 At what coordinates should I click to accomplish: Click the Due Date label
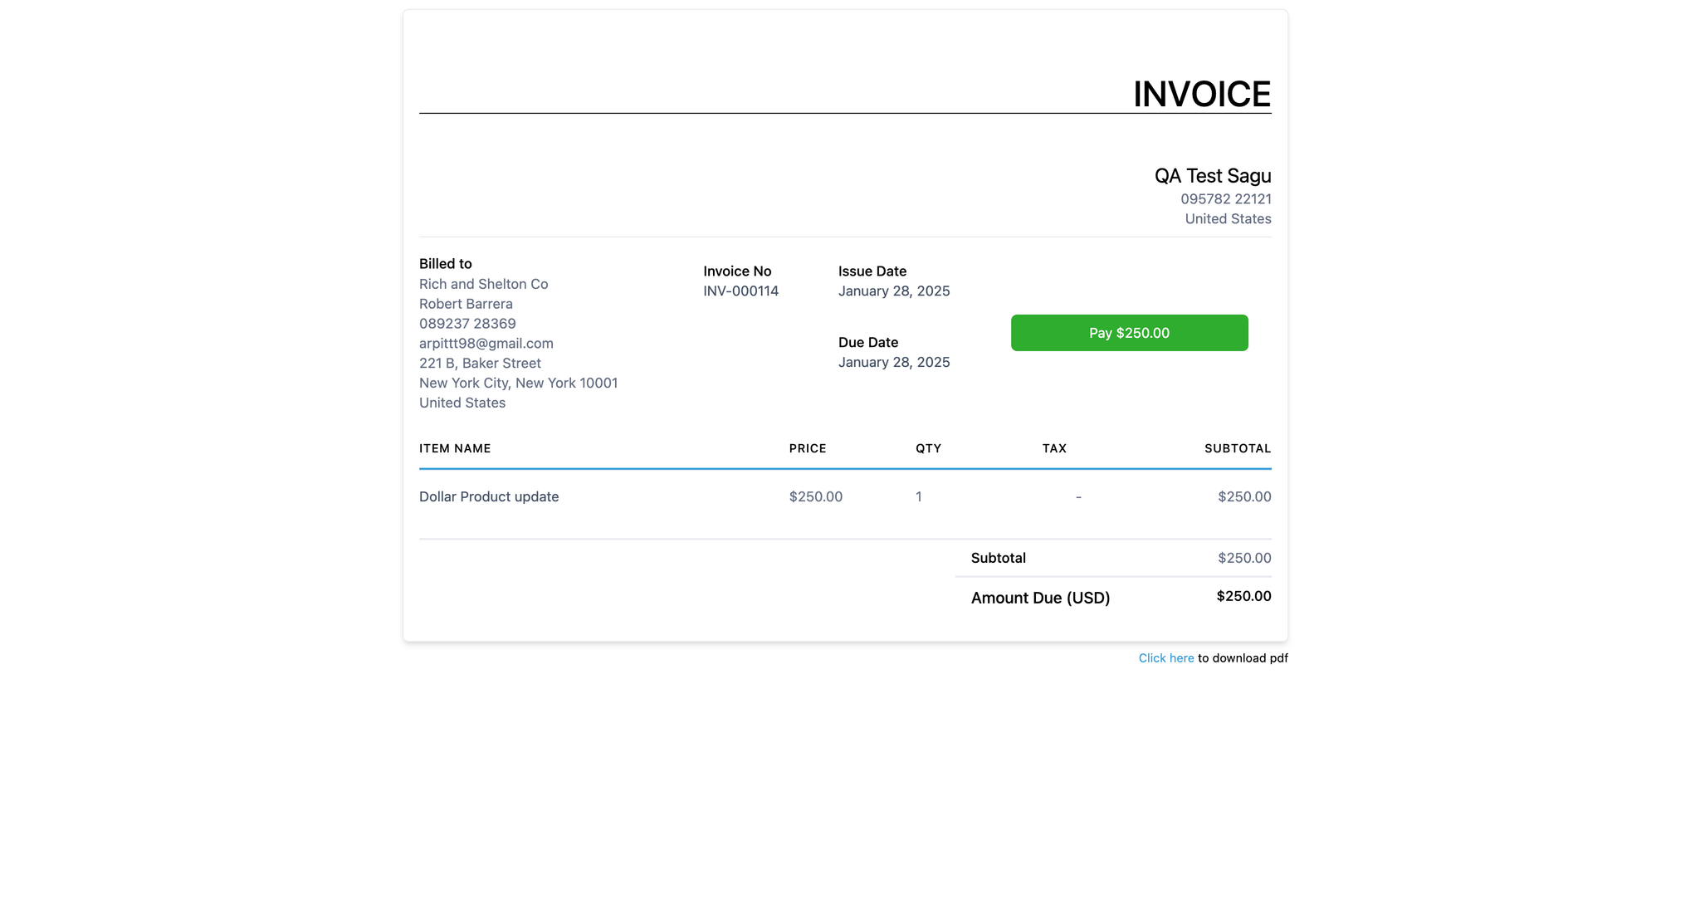868,343
